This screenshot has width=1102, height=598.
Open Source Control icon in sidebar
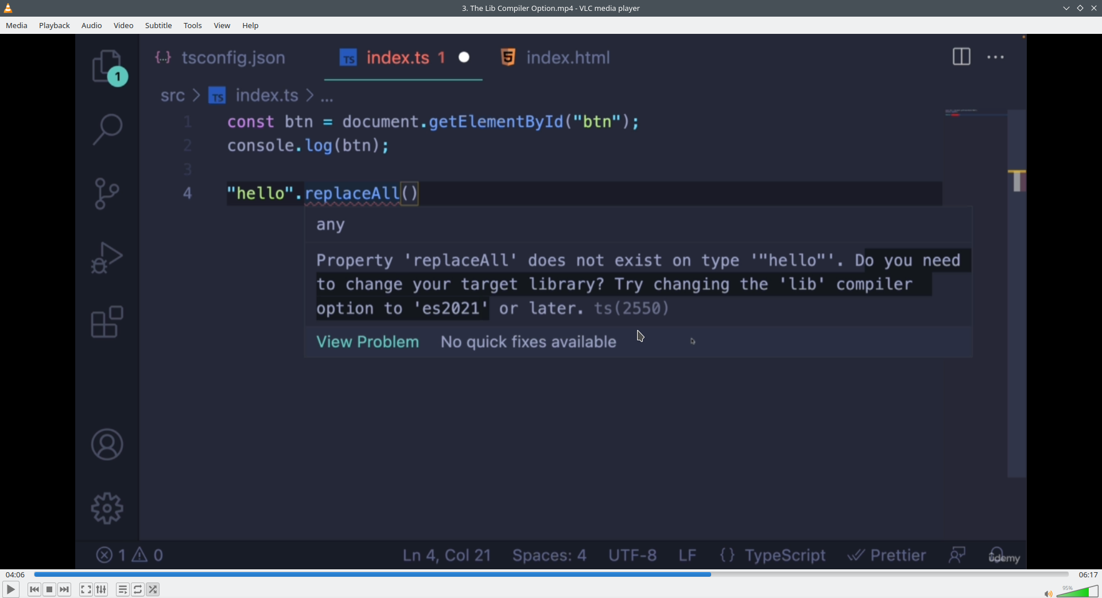[x=107, y=193]
